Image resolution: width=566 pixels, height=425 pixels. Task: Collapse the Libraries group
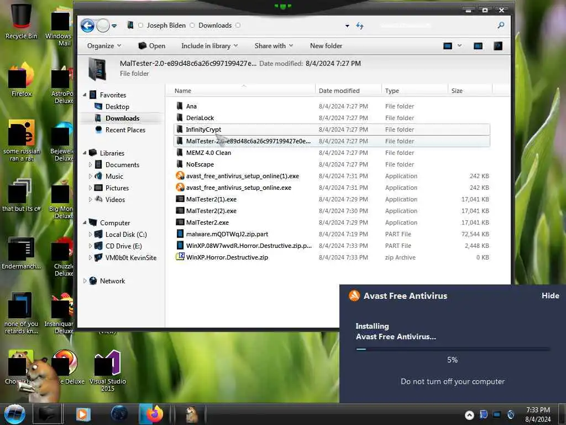pos(85,153)
